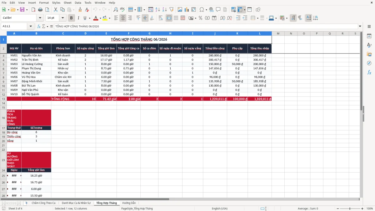Click the formula input line
Screen dimensions: 375x211
206,26
